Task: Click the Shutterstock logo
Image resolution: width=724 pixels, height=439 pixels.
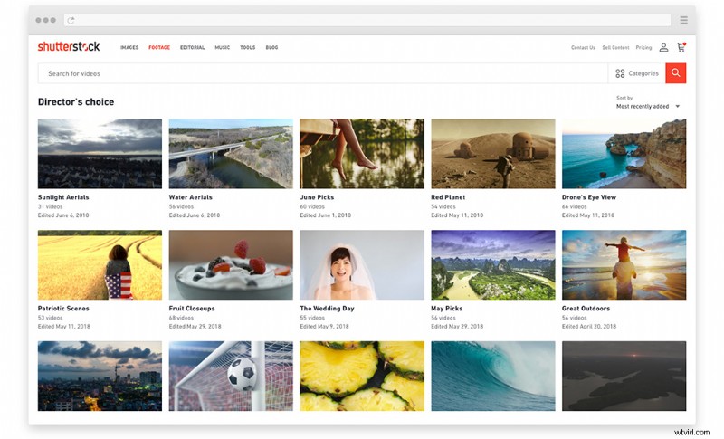Action: click(x=69, y=47)
